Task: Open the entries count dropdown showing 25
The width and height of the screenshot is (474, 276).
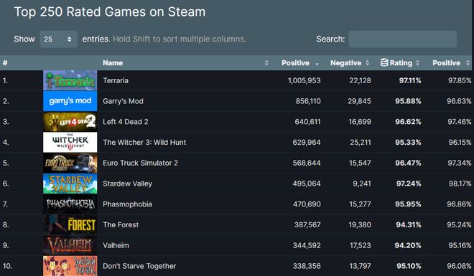Action: coord(58,39)
